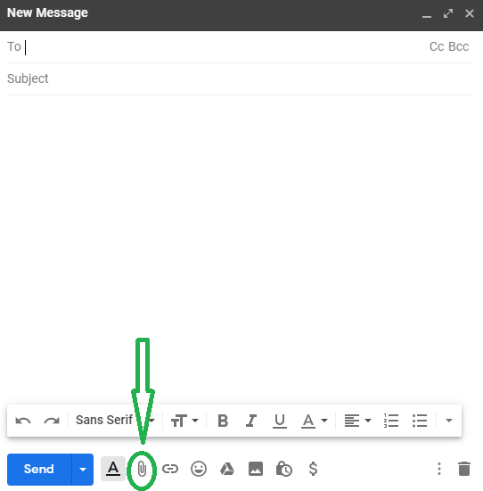This screenshot has width=483, height=491.
Task: Toggle Underline formatting
Action: (x=280, y=421)
